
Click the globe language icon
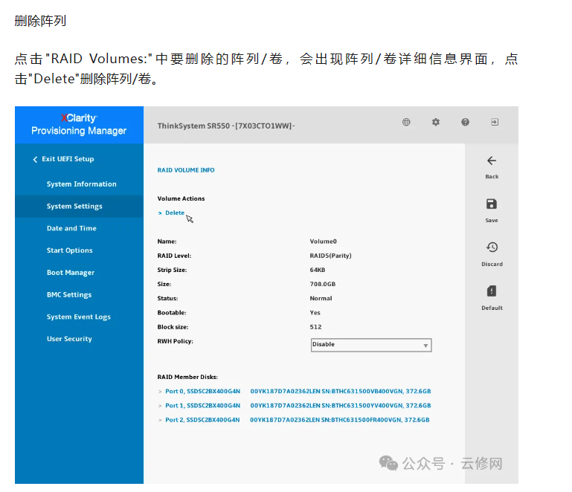pos(406,122)
